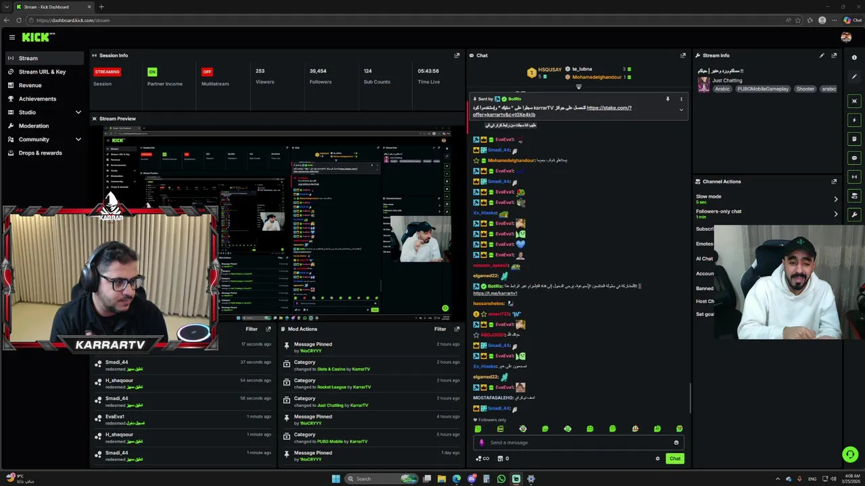Click the taskbar Search box

point(382,479)
